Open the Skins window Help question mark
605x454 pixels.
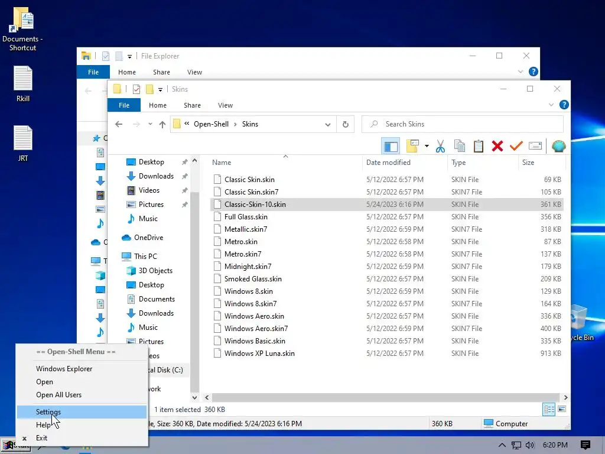(x=564, y=105)
